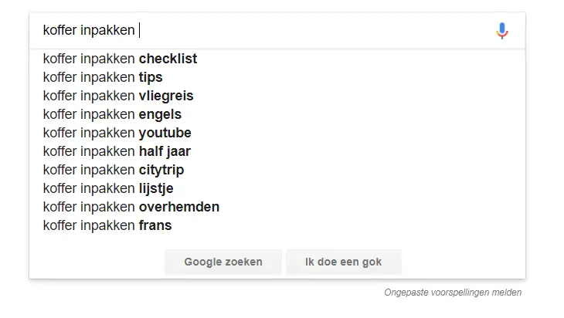
Task: Click the bold word 'vliegreis' in suggestions
Action: pos(166,96)
